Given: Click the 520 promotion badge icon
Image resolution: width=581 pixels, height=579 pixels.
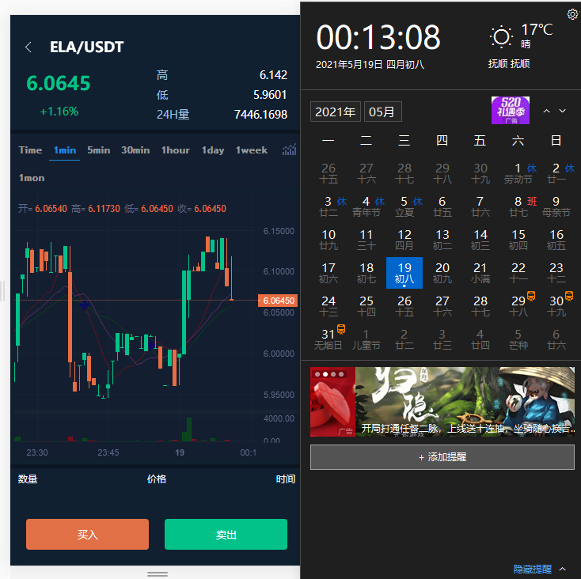Looking at the screenshot, I should tap(511, 111).
